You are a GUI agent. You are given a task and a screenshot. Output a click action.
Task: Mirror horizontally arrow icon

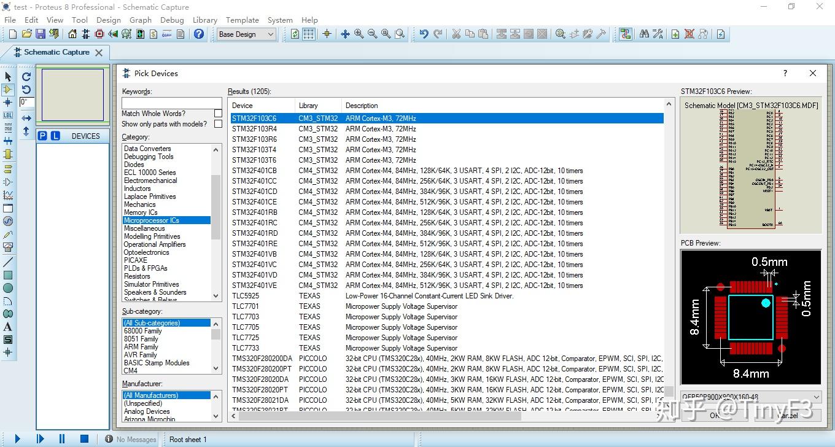point(26,118)
